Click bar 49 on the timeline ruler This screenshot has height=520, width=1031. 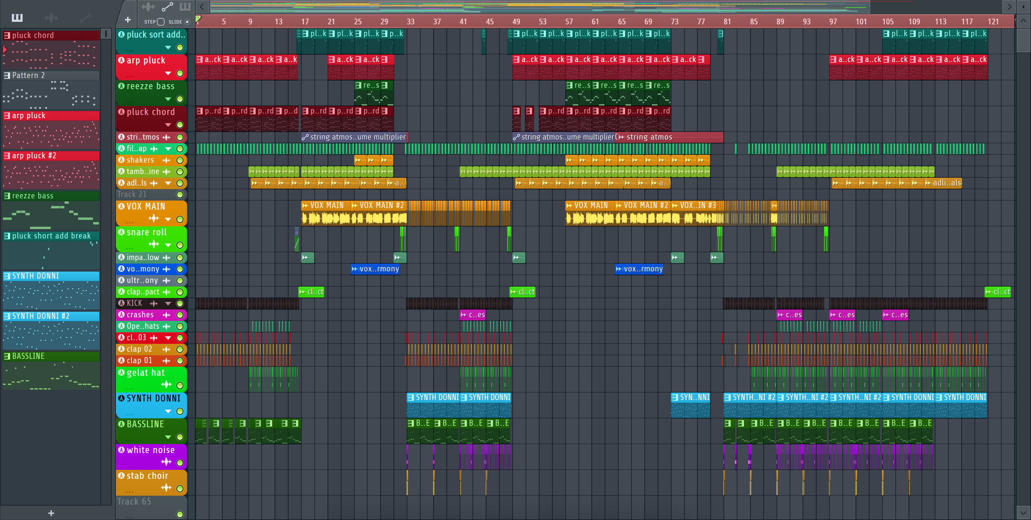516,21
